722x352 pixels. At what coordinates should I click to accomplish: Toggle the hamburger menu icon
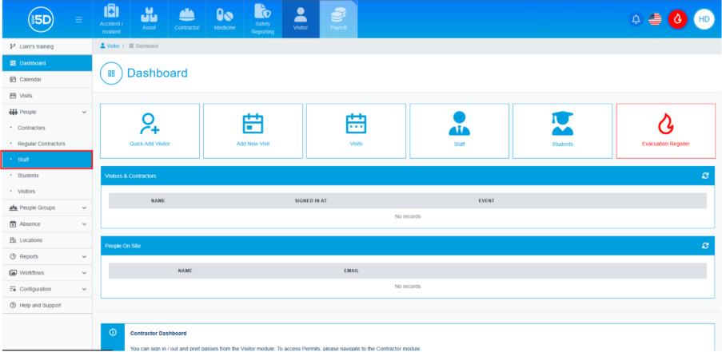pos(78,19)
